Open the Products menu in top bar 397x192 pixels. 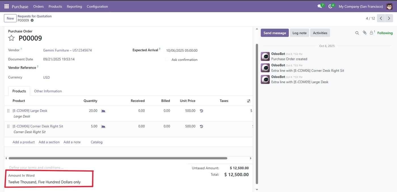point(55,7)
